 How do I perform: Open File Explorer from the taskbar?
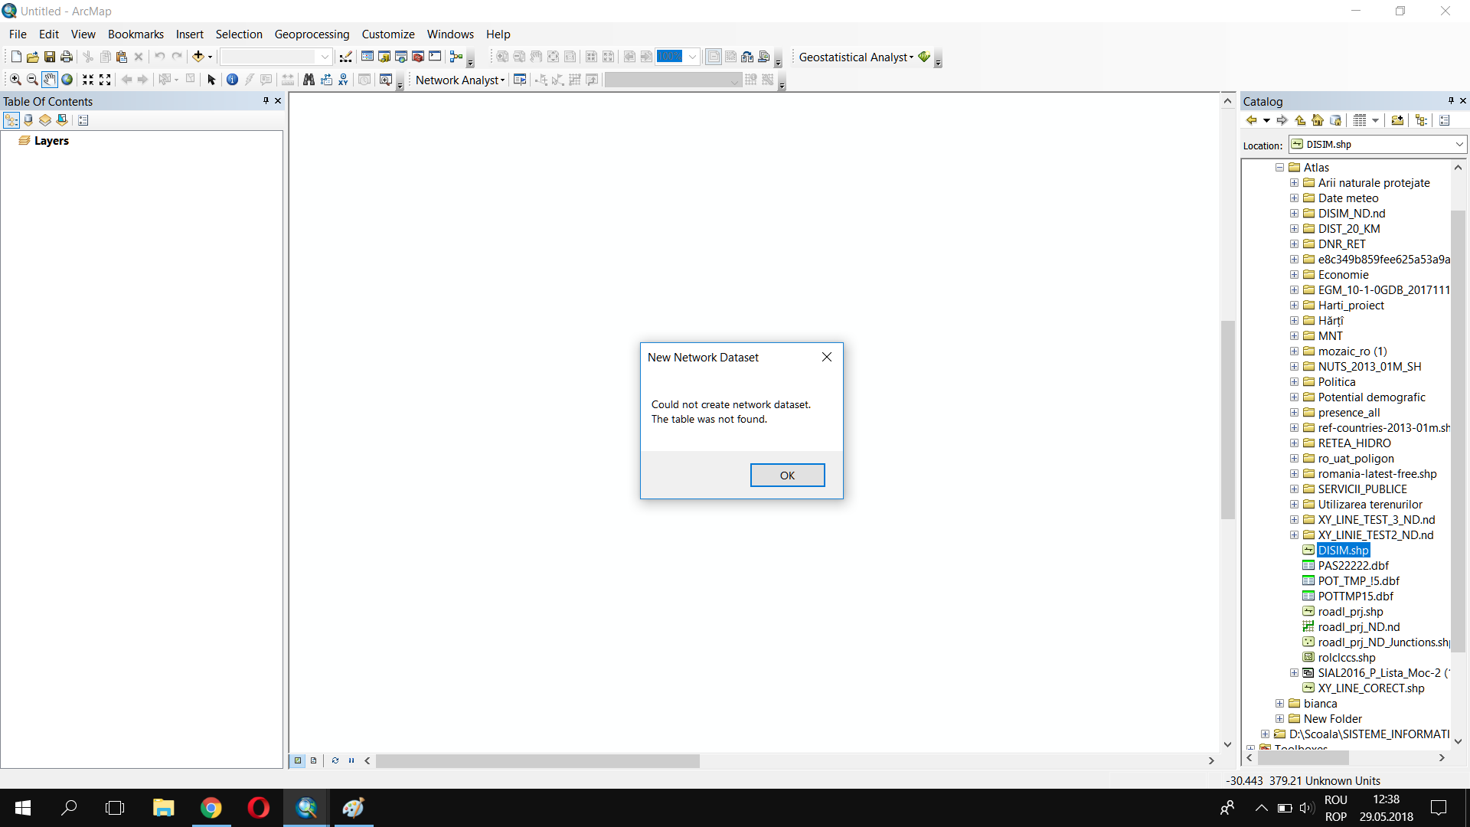point(163,808)
